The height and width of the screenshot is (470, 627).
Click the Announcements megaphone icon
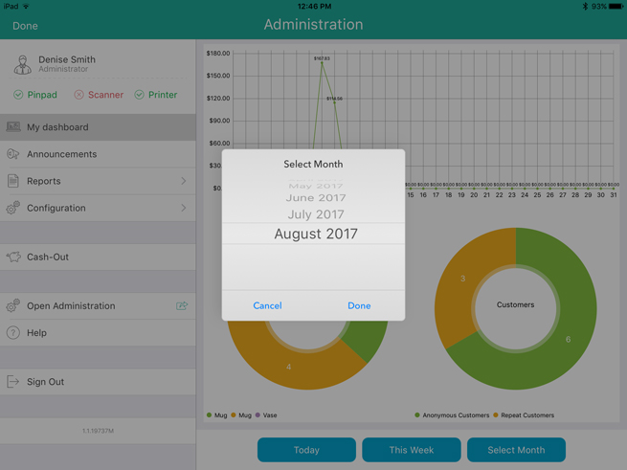click(x=13, y=154)
